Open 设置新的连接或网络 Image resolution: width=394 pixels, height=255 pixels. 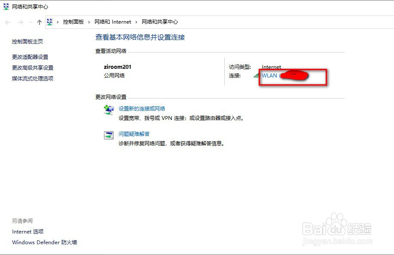(x=142, y=108)
